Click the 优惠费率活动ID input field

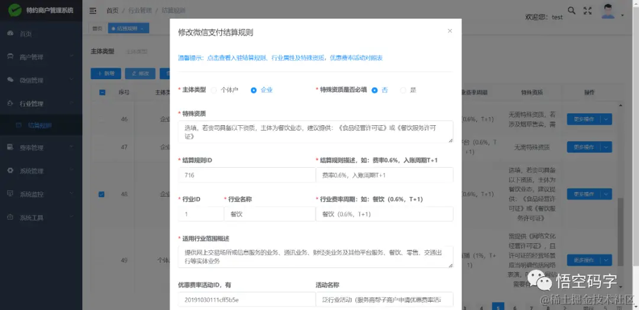click(x=247, y=300)
